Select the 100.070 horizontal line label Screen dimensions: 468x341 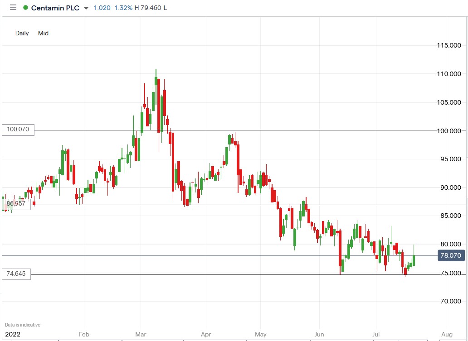[x=18, y=130]
